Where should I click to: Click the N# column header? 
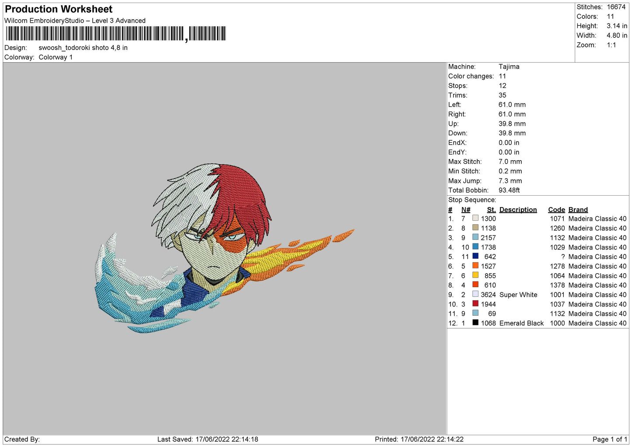(x=466, y=210)
